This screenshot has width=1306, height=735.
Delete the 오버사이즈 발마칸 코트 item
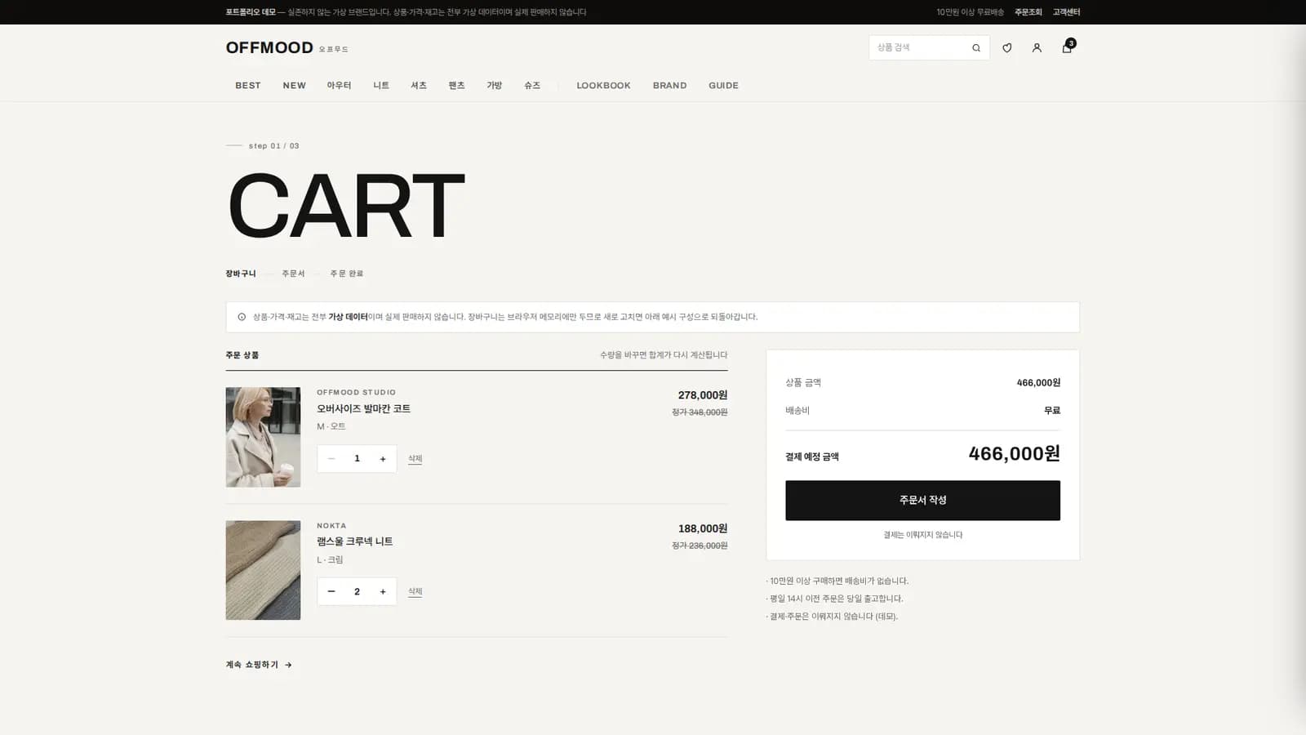click(x=415, y=459)
